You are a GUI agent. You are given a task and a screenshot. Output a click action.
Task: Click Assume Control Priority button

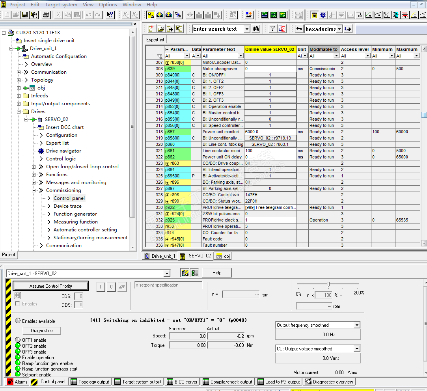tap(50, 286)
